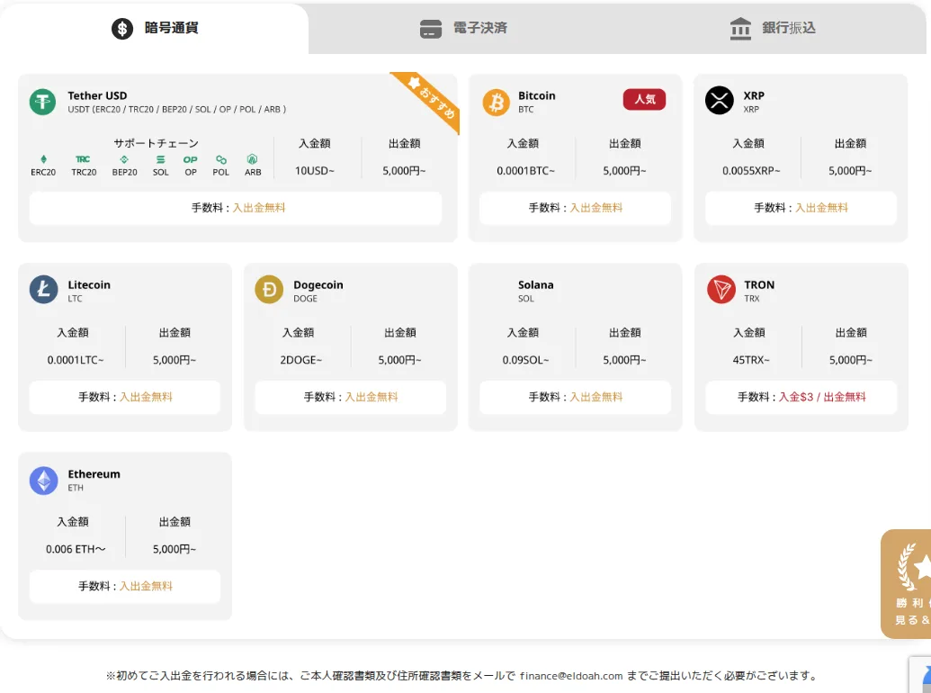Click the XRP 手数料 fee bar
This screenshot has width=931, height=693.
point(801,208)
